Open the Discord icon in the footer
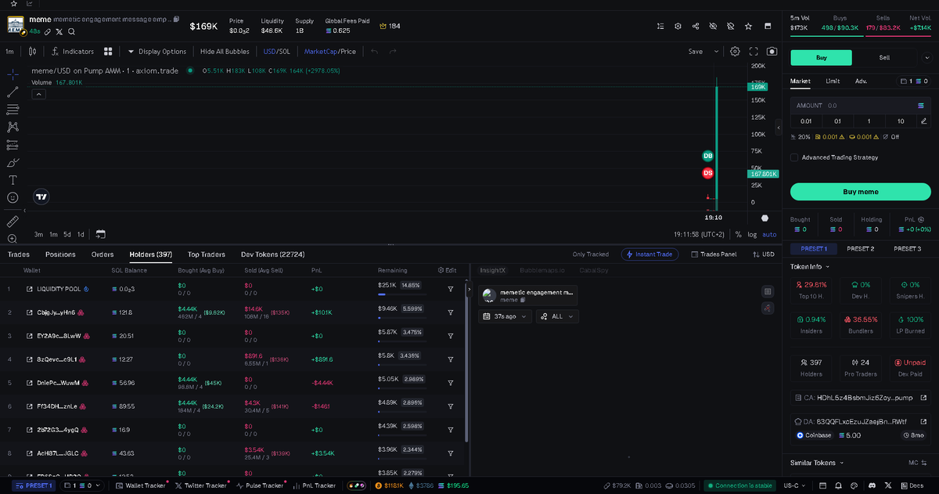Viewport: 939px width, 494px height. point(872,485)
